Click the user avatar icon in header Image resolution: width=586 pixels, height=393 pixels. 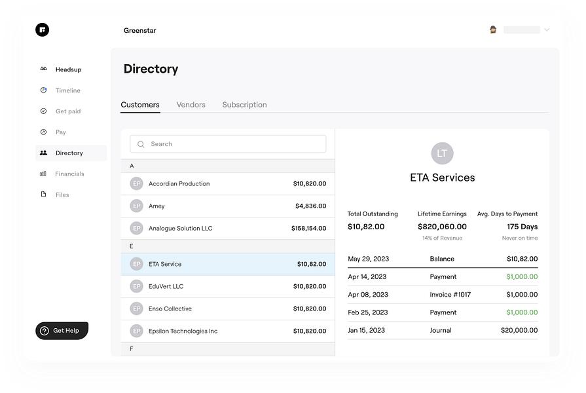pyautogui.click(x=493, y=29)
